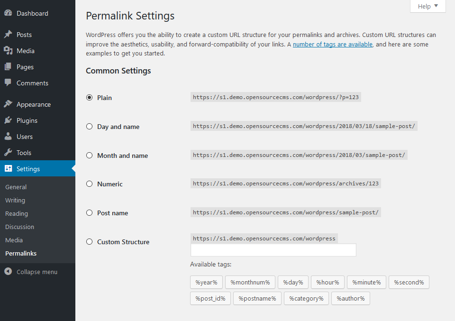Click the Permalink Settings page title
455x321 pixels.
[x=130, y=16]
